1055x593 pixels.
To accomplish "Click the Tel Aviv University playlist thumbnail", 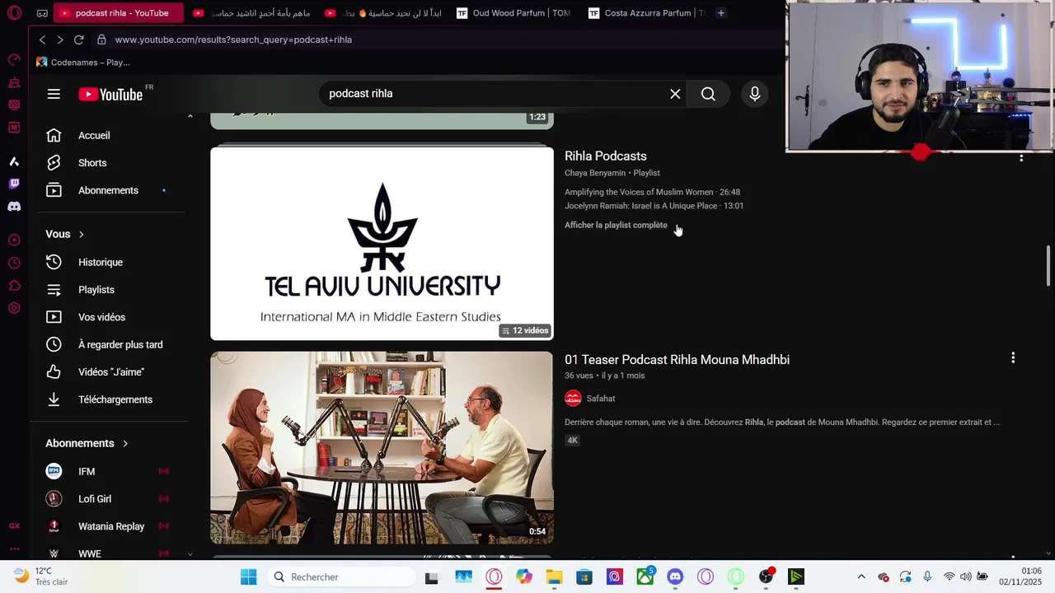I will coord(382,243).
